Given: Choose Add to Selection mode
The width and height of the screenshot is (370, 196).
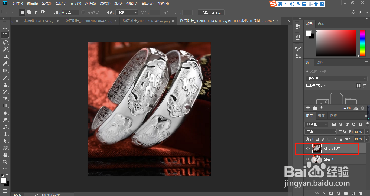Looking at the screenshot, I should click(x=29, y=12).
